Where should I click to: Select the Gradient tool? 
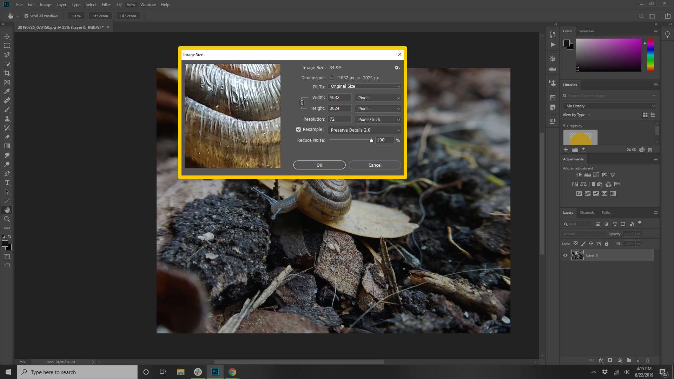7,146
